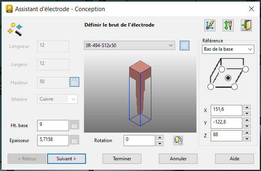Expand the Bas de la base reference dropdown
The height and width of the screenshot is (171, 261).
tap(228, 49)
